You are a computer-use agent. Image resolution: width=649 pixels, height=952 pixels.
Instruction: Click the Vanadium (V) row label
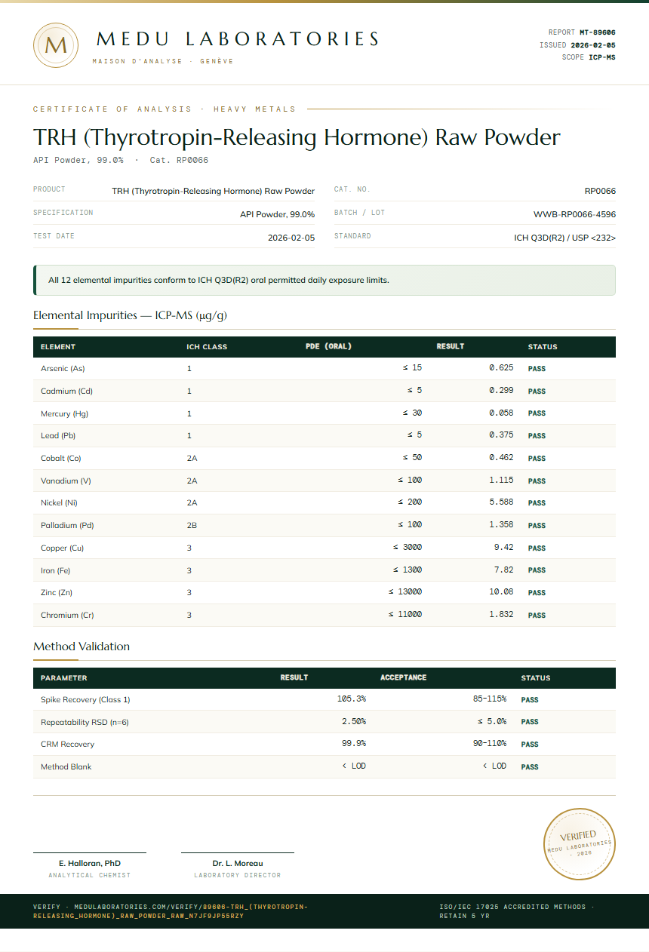[66, 481]
